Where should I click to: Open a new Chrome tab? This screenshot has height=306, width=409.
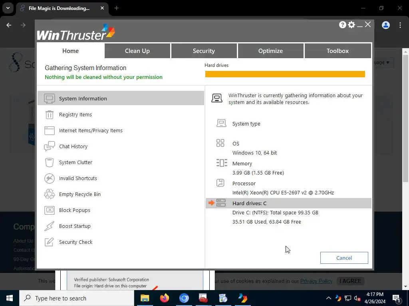pos(117,8)
